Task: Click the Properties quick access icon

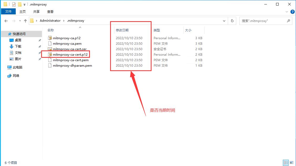Action: (14, 4)
